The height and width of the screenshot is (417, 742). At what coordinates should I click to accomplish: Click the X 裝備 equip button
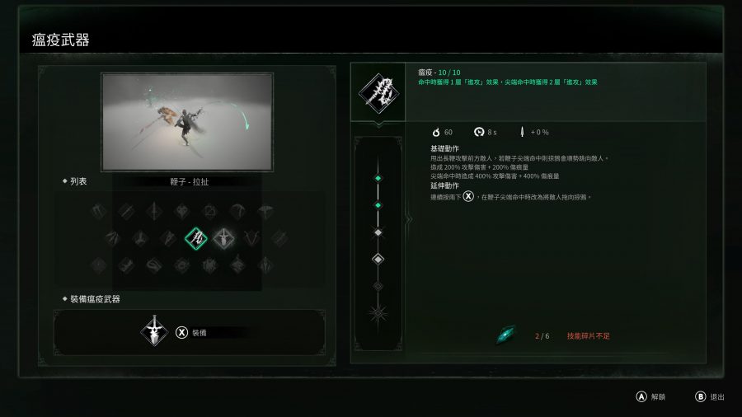(x=191, y=332)
